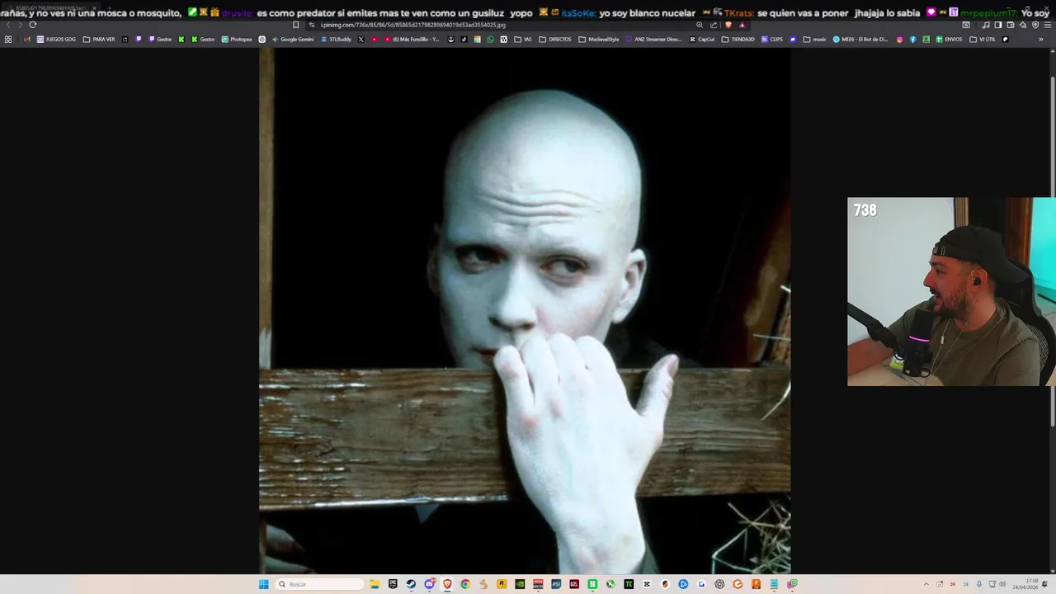Screen dimensions: 1056x594
Task: Open Google Chrome from the taskbar
Action: click(465, 584)
